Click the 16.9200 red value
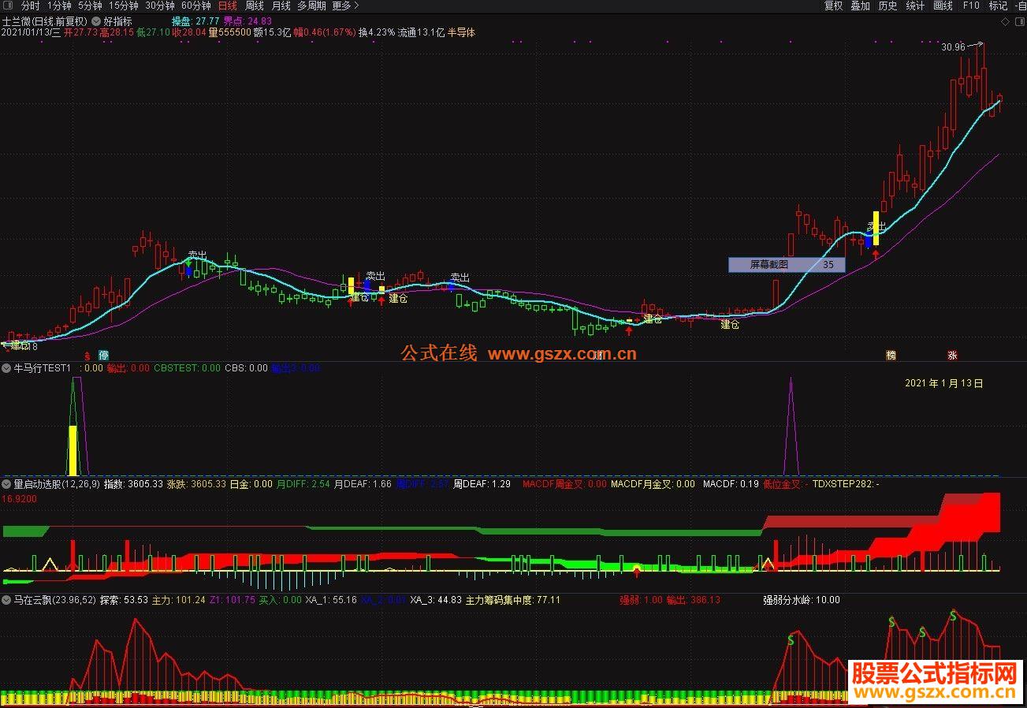 (19, 499)
